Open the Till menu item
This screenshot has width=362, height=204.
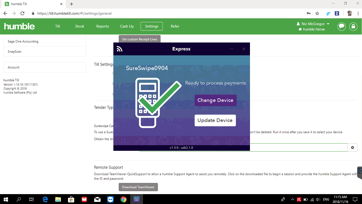point(58,26)
